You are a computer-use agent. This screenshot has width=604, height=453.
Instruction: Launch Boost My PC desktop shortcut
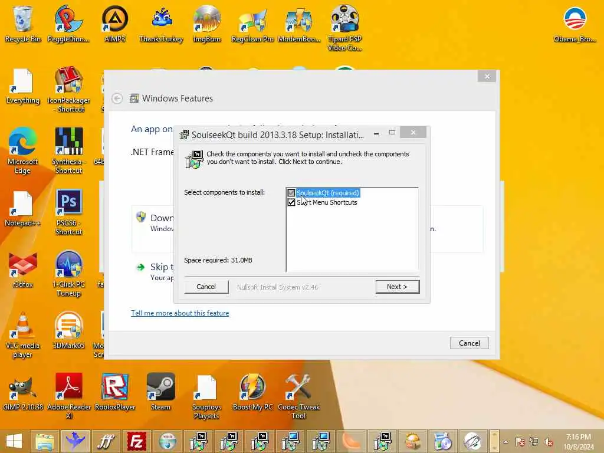coord(252,392)
